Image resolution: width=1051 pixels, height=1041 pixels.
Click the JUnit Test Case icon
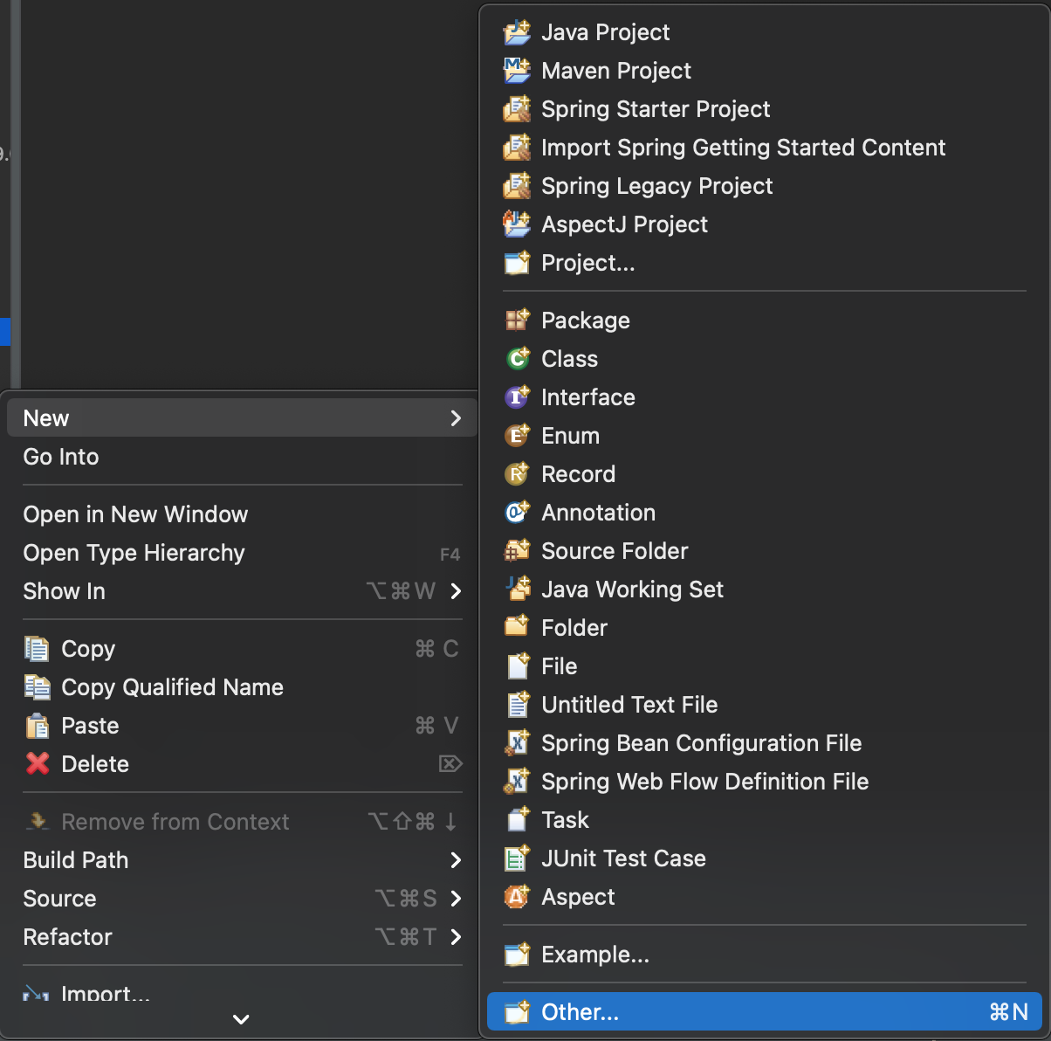[x=517, y=858]
